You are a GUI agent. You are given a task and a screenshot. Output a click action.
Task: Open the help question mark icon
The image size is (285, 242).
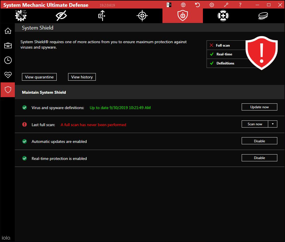point(240,5)
